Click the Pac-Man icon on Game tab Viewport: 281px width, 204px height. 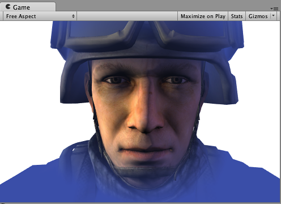pos(8,7)
